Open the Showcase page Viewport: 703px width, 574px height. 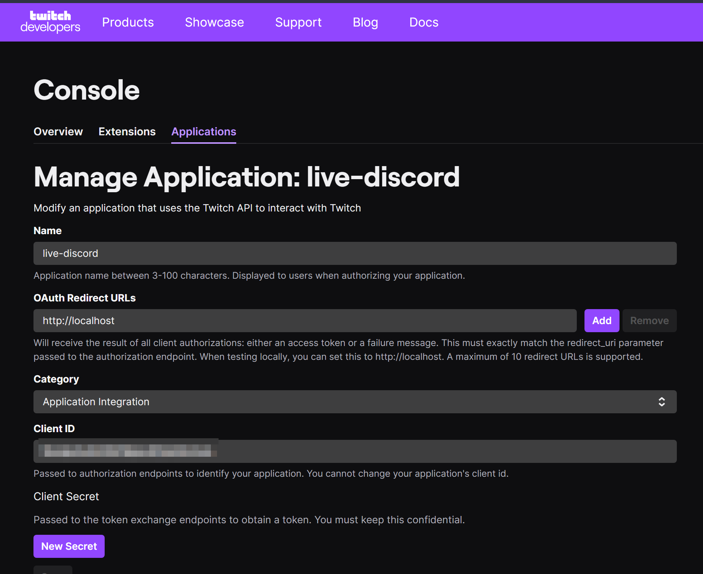tap(214, 22)
